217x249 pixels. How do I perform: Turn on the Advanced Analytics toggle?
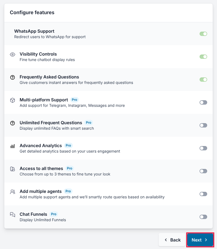point(203,148)
